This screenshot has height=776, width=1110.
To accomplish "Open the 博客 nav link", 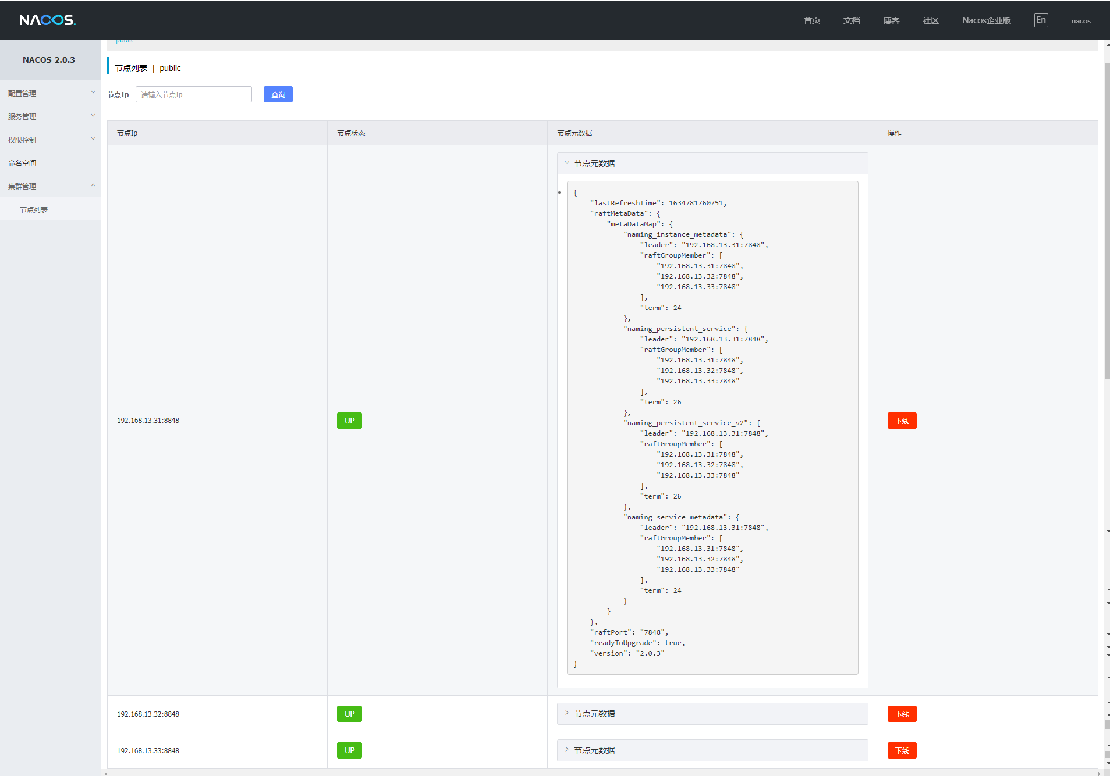I will click(891, 20).
